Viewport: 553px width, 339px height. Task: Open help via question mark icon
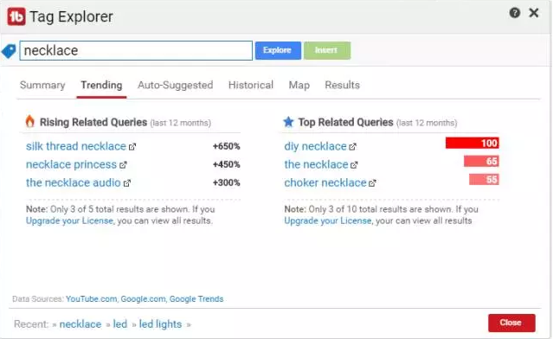[x=515, y=13]
